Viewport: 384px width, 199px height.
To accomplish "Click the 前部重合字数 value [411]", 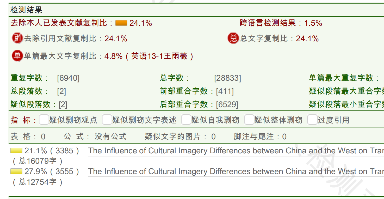I will [x=225, y=91].
